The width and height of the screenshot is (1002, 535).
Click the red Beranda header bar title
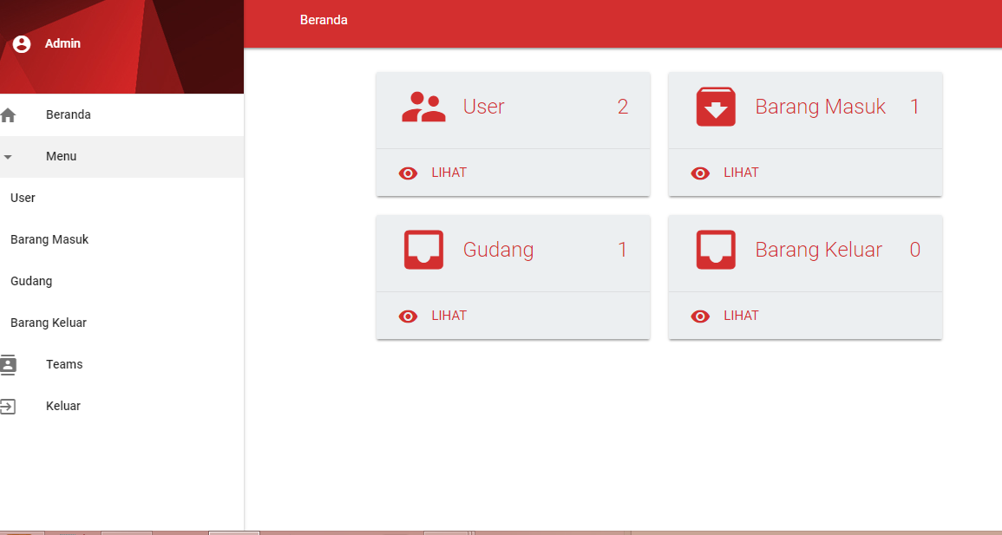click(x=324, y=19)
